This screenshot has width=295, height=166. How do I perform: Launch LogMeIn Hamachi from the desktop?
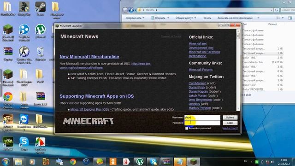tap(24, 32)
